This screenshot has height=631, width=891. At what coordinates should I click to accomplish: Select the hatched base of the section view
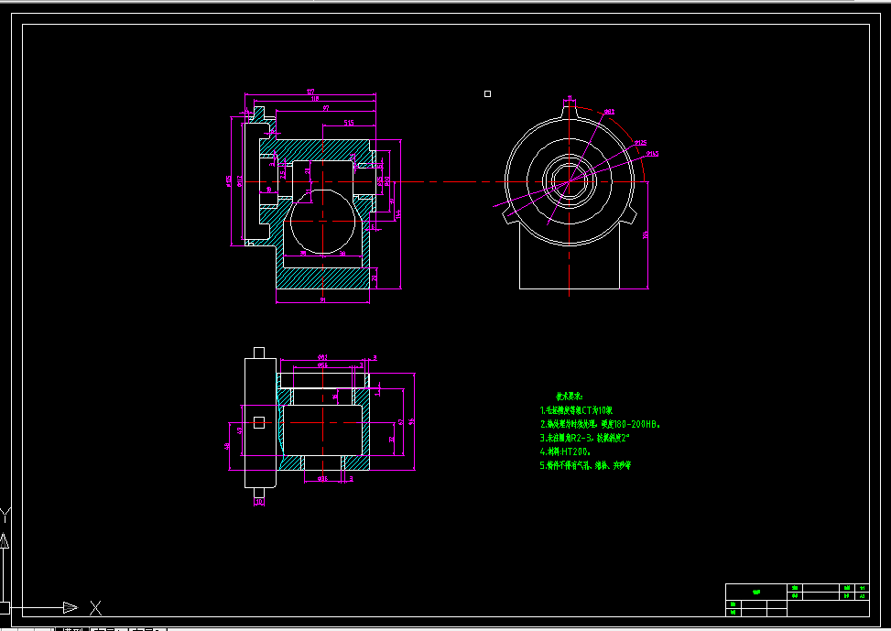pos(322,278)
